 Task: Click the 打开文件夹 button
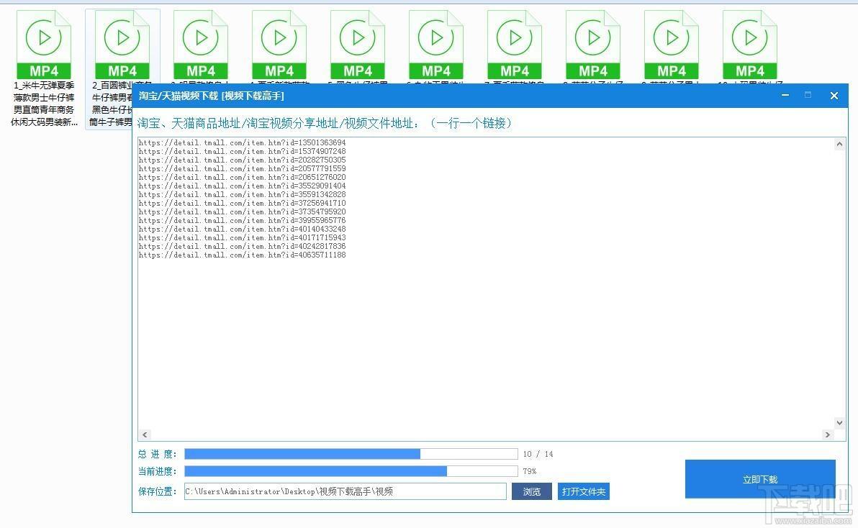click(583, 491)
